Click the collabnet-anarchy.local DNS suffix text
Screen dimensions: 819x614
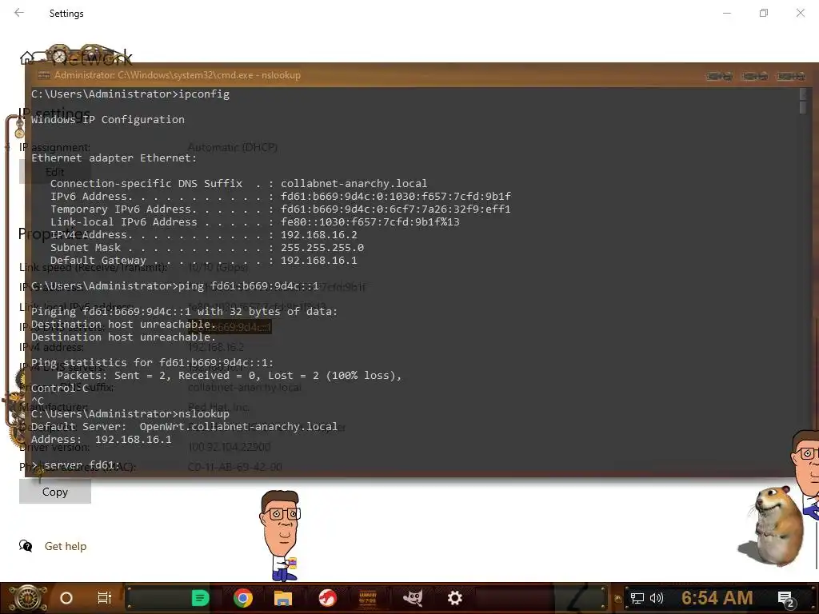click(x=354, y=183)
